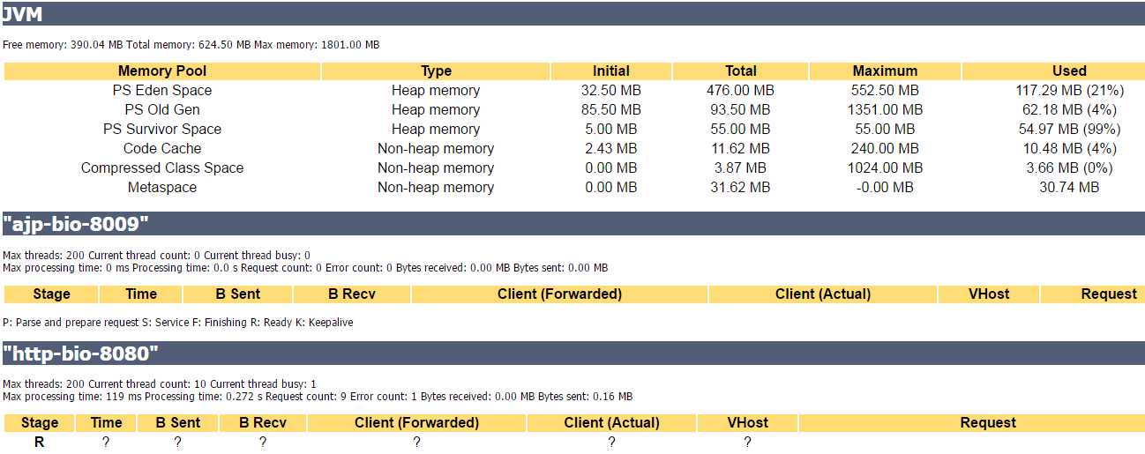Image resolution: width=1145 pixels, height=454 pixels.
Task: Click the Used column header
Action: coord(1069,71)
